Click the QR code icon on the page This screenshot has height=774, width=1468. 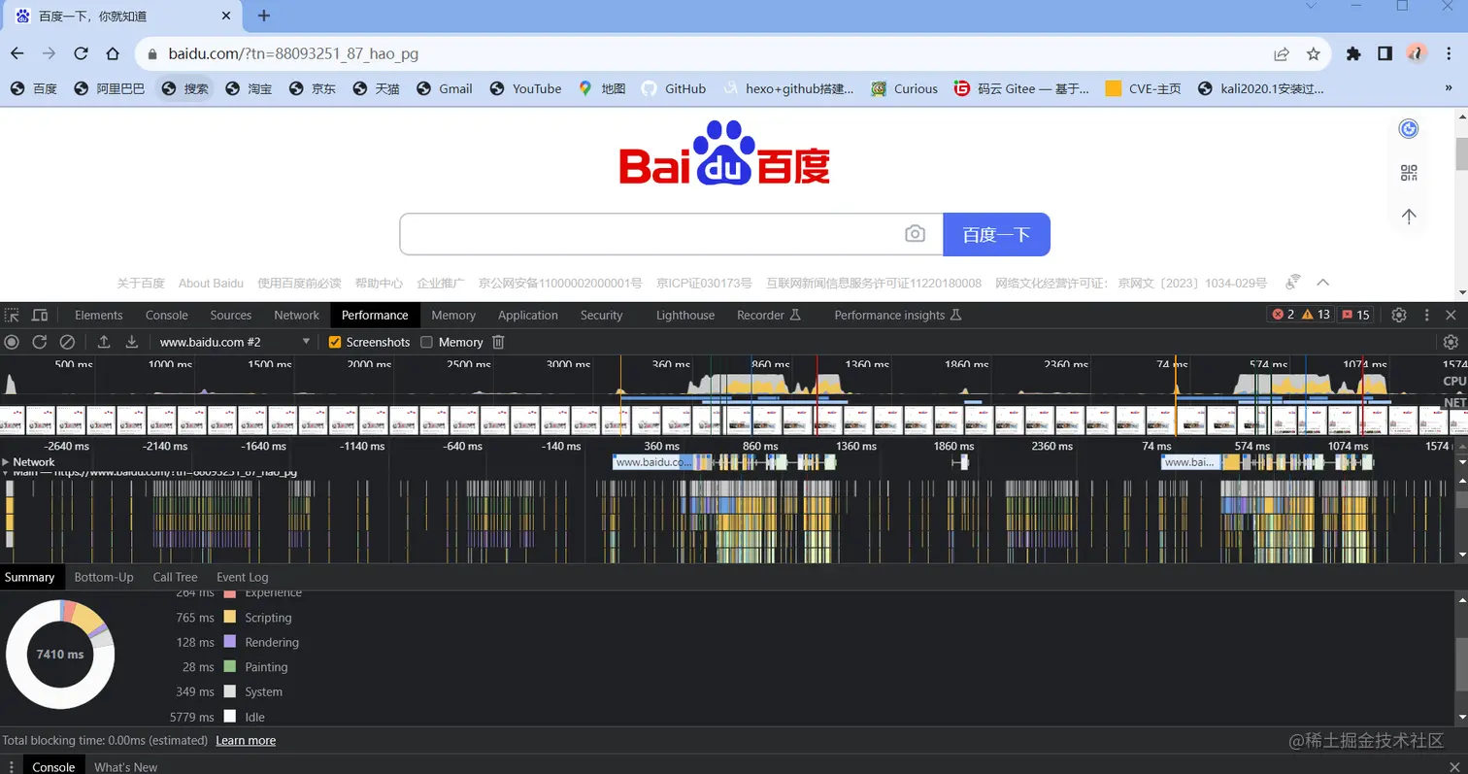1409,173
